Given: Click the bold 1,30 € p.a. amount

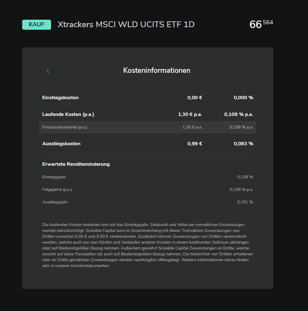Looking at the screenshot, I should tap(190, 114).
